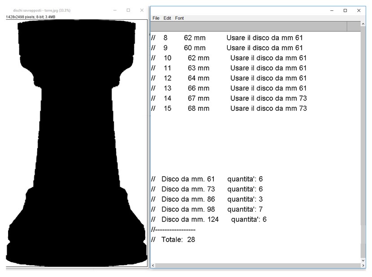Close the torre.jpg image window

coord(142,10)
